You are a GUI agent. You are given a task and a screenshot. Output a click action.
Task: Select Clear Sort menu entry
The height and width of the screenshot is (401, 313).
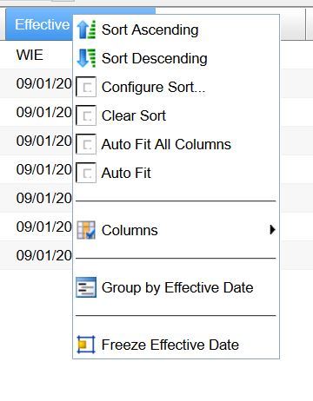(x=134, y=115)
